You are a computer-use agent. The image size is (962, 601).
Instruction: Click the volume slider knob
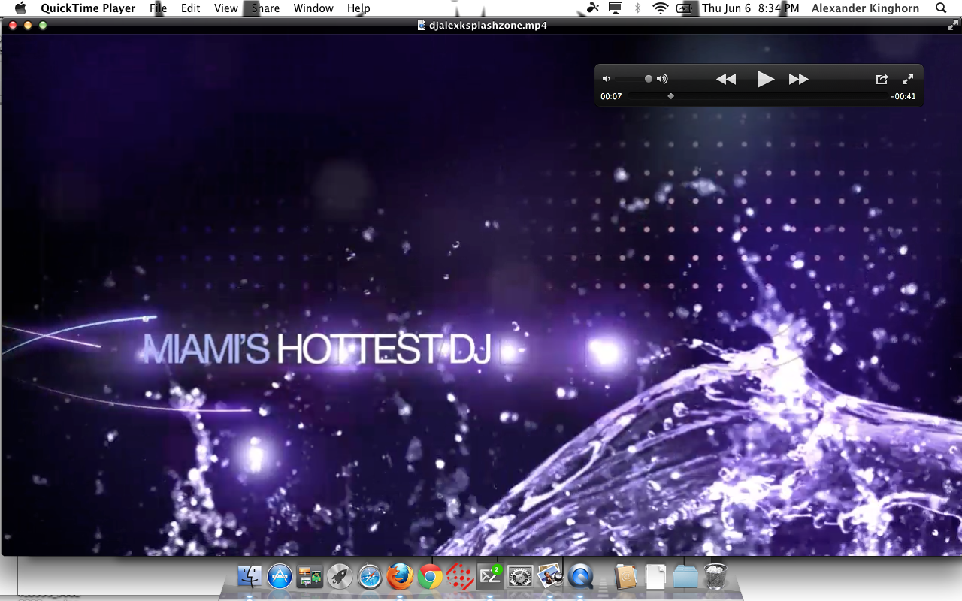[649, 79]
